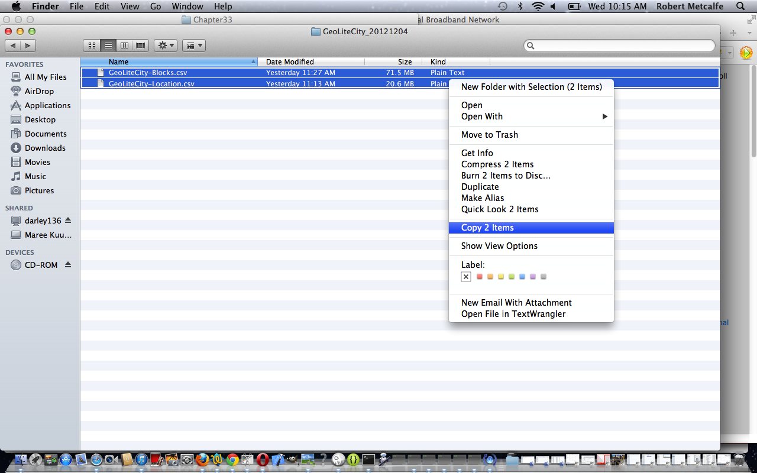Open the Action gear dropdown menu
This screenshot has height=473, width=757.
(x=165, y=46)
